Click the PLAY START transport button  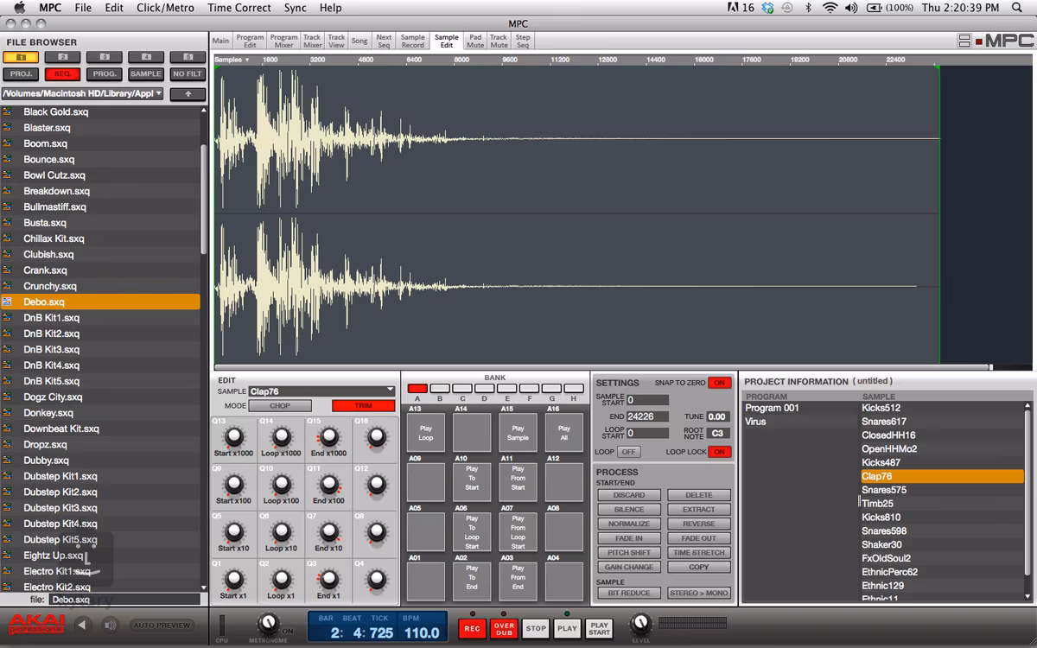coord(599,629)
